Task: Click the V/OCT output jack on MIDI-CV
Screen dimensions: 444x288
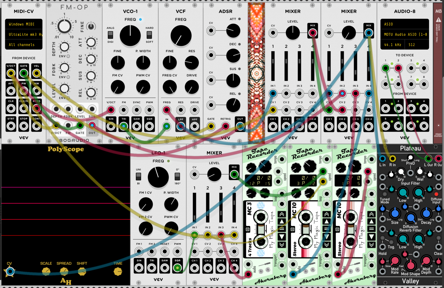Action: pos(11,73)
